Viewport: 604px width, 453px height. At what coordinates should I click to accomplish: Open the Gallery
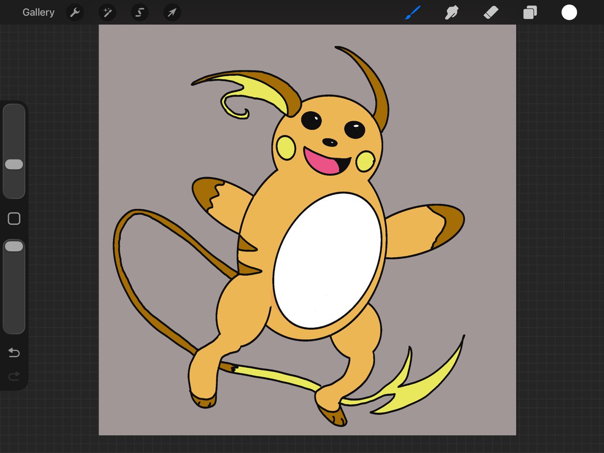(38, 13)
